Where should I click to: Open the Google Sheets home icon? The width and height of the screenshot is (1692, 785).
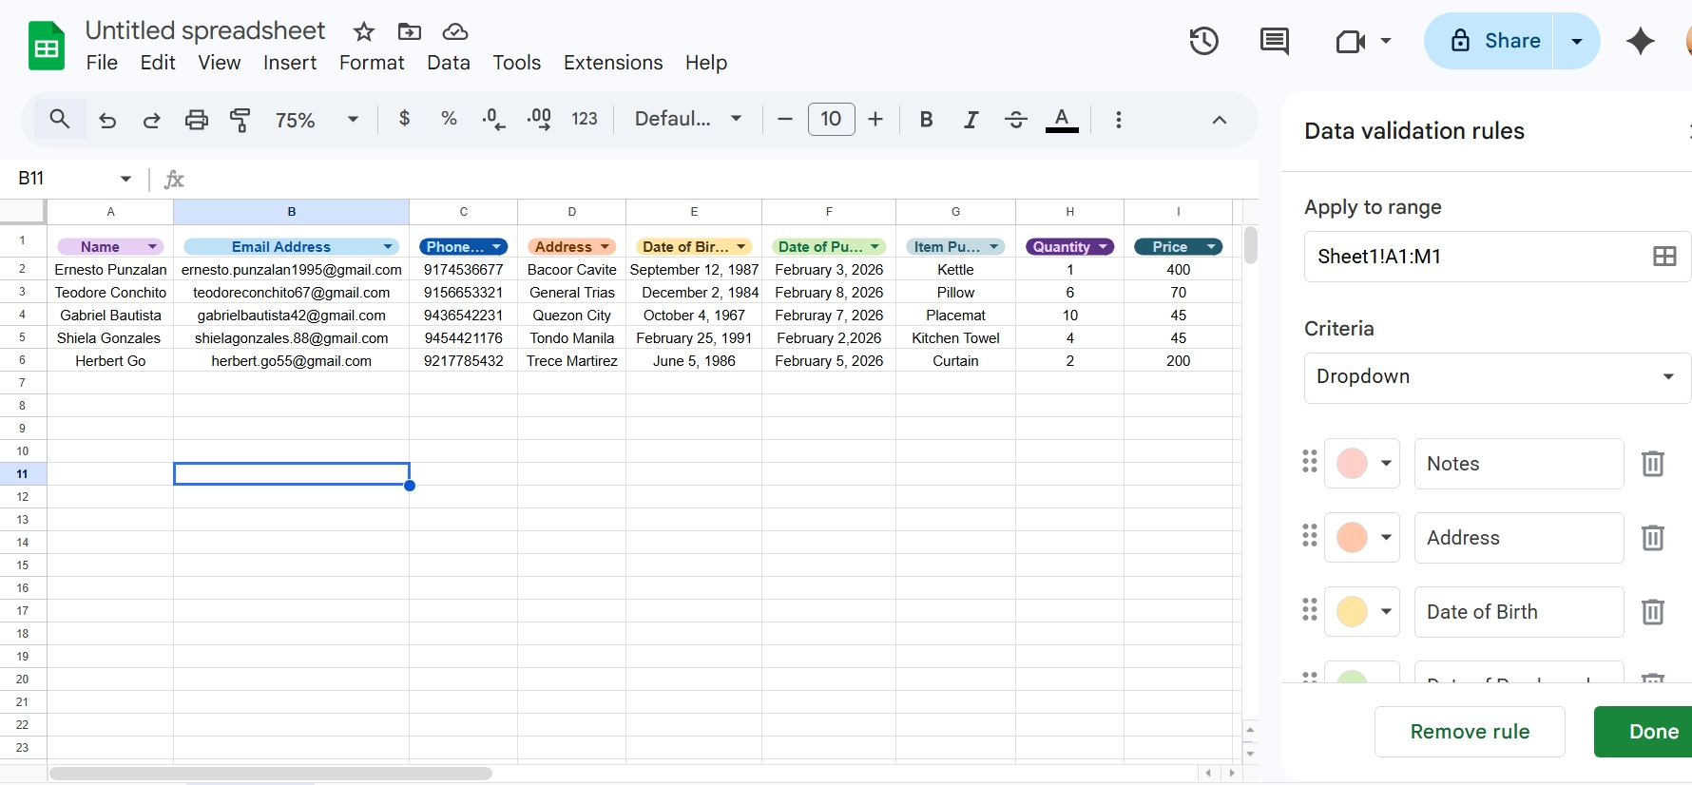tap(46, 46)
